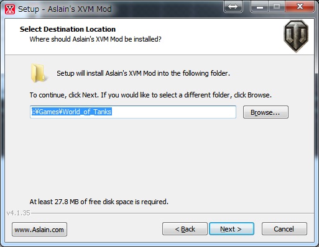This screenshot has height=247, width=319.
Task: Go to the next installer step
Action: [231, 229]
